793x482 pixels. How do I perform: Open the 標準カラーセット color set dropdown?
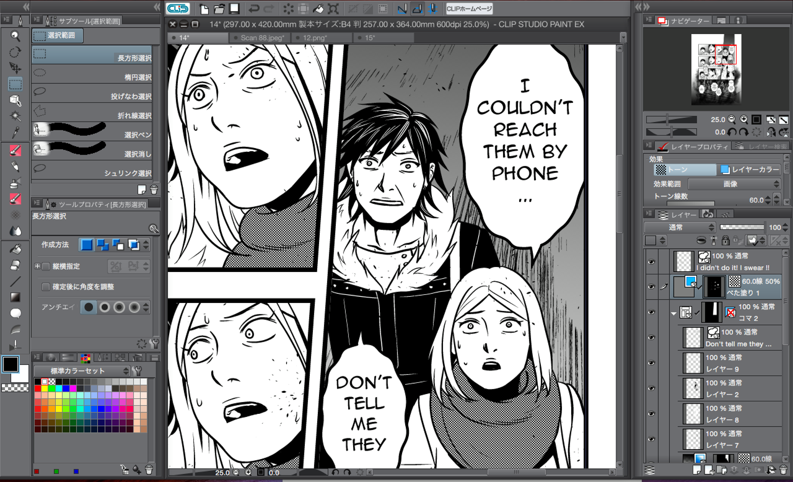[82, 371]
